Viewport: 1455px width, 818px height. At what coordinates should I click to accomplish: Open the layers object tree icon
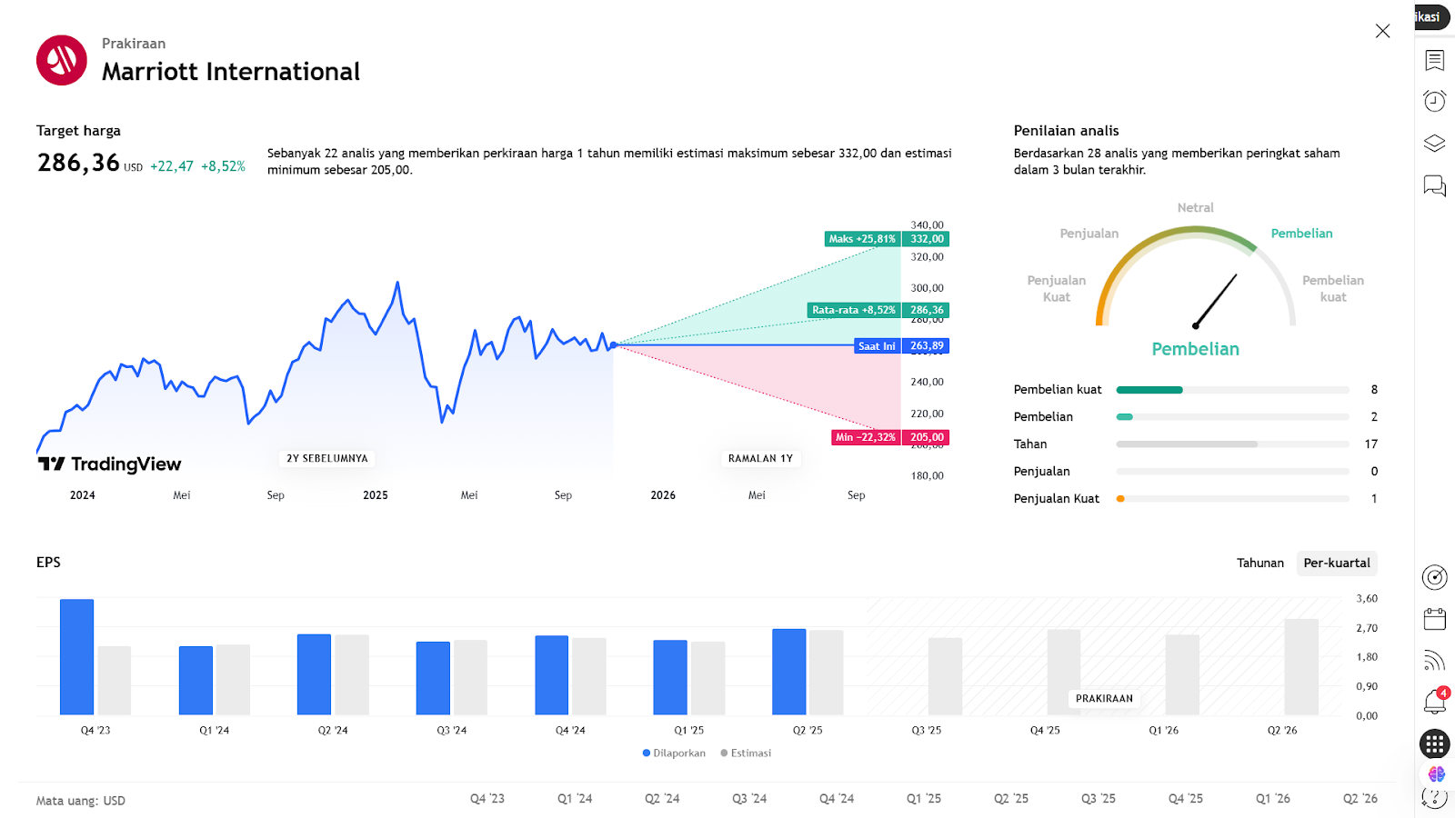pyautogui.click(x=1434, y=144)
